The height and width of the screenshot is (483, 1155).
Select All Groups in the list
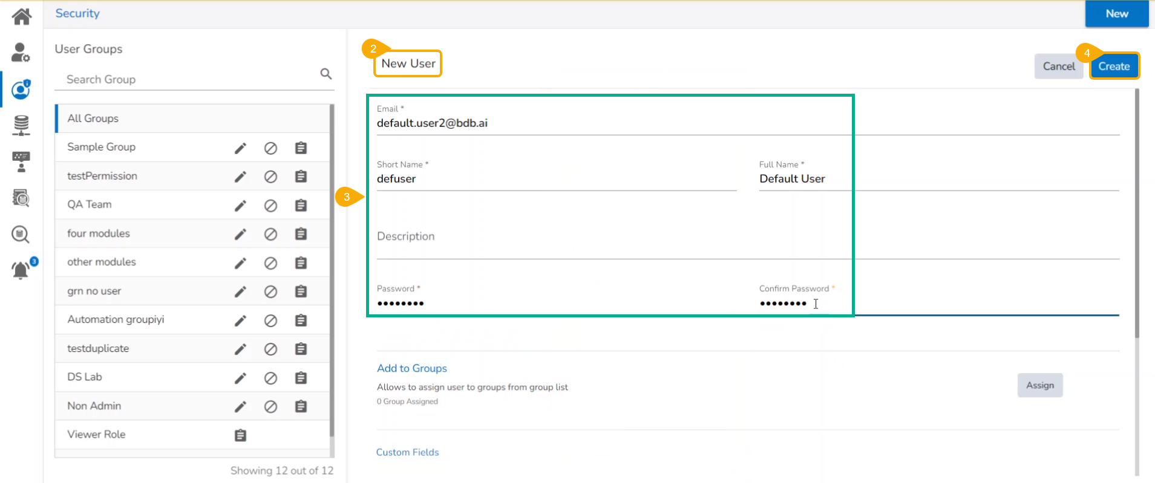tap(93, 118)
